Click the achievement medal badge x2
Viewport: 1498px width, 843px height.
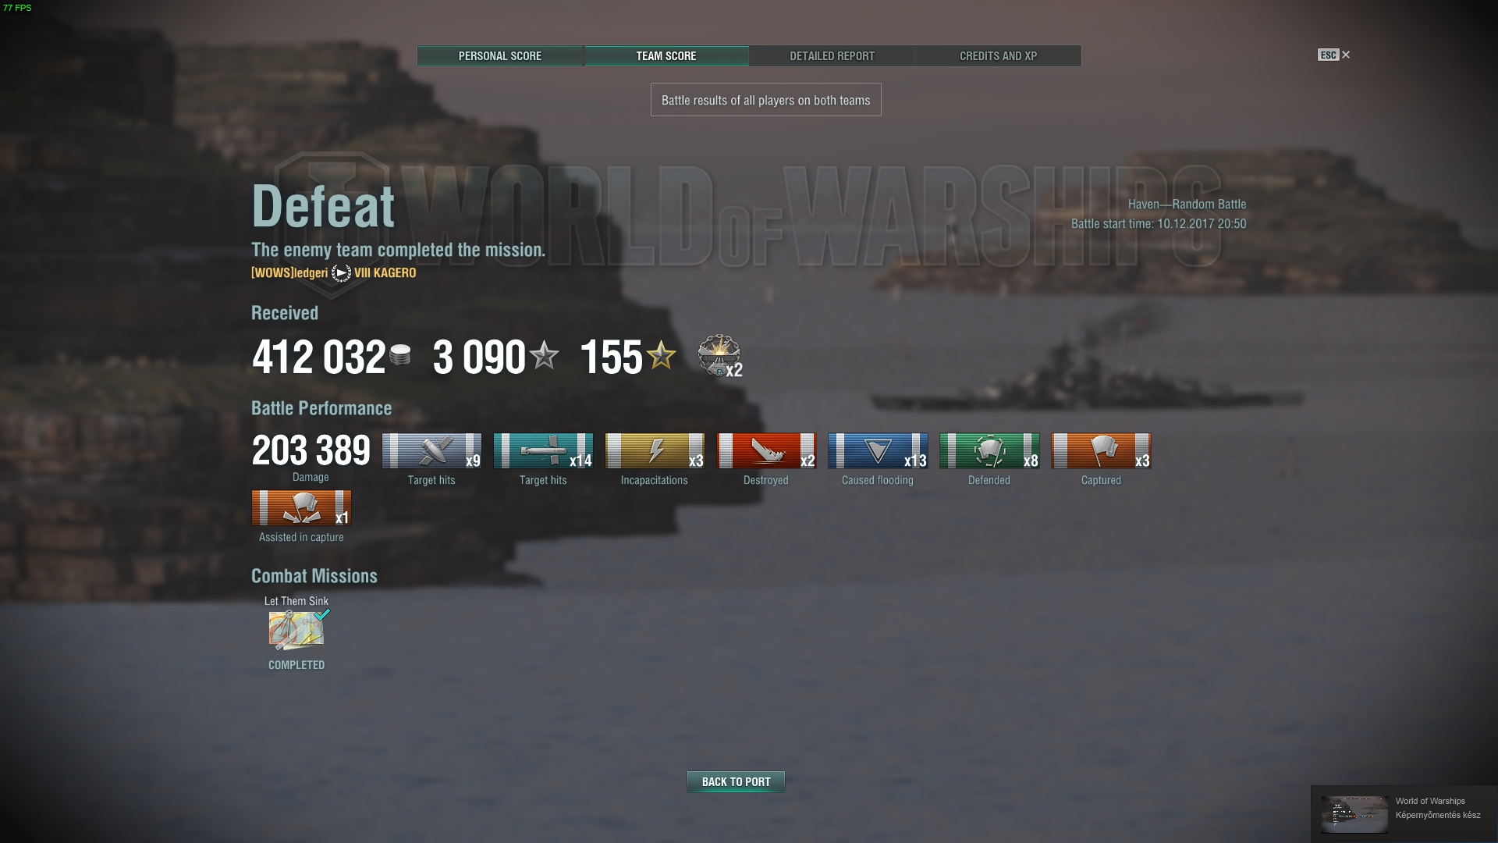719,356
